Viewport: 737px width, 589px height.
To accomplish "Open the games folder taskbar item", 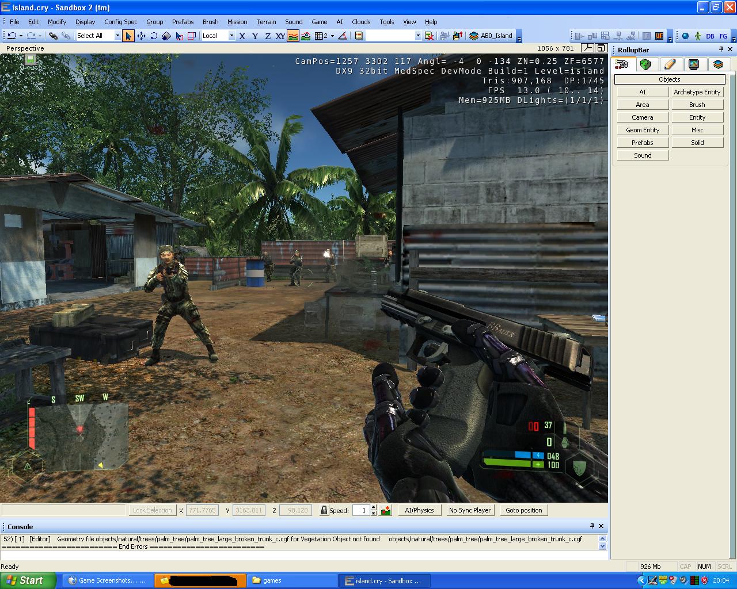I will click(x=292, y=580).
